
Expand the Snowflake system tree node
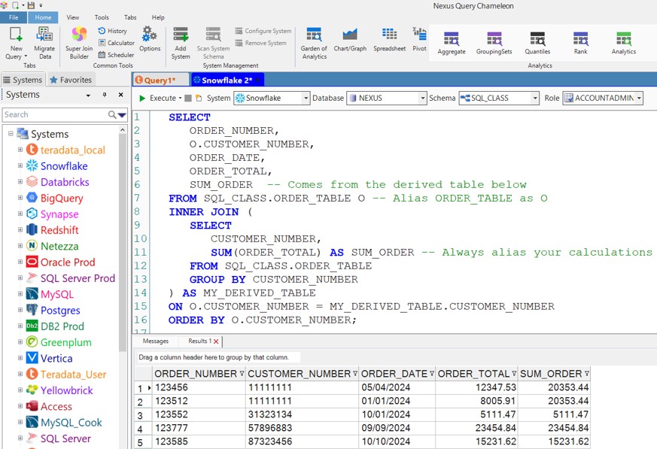21,166
